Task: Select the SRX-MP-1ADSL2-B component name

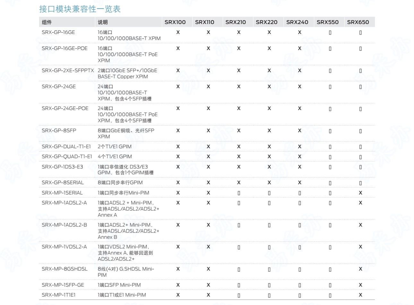Action: [x=64, y=225]
